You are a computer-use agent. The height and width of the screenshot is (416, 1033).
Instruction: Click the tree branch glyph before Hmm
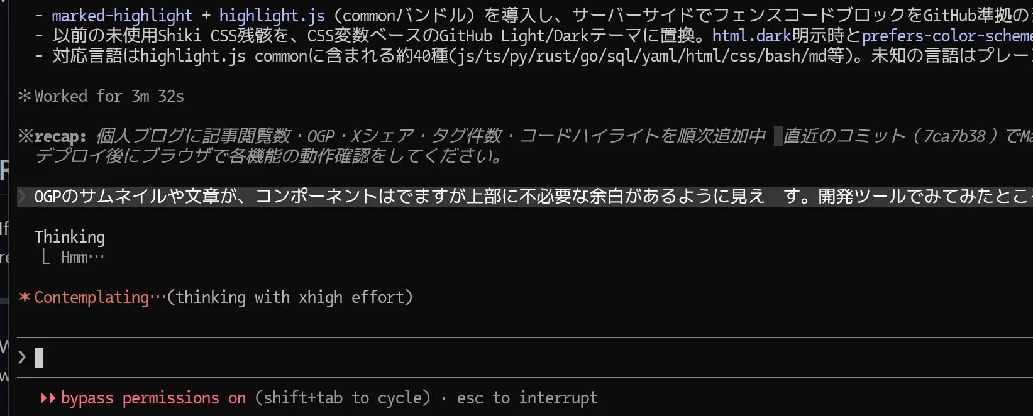tap(46, 257)
